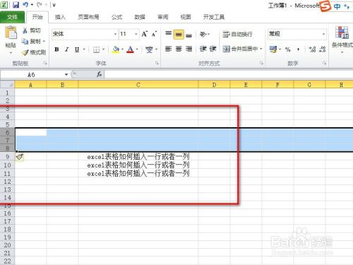The width and height of the screenshot is (353, 265).
Task: Click Decrease Indent icon
Action: (x=203, y=49)
